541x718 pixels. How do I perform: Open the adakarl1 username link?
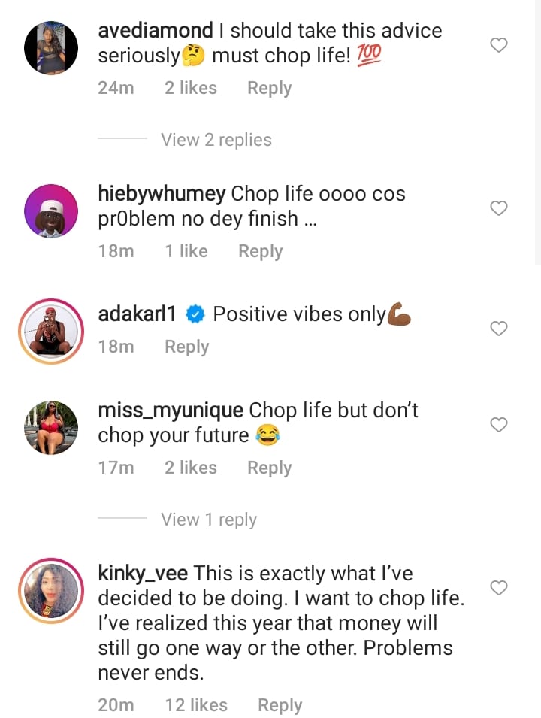point(137,314)
